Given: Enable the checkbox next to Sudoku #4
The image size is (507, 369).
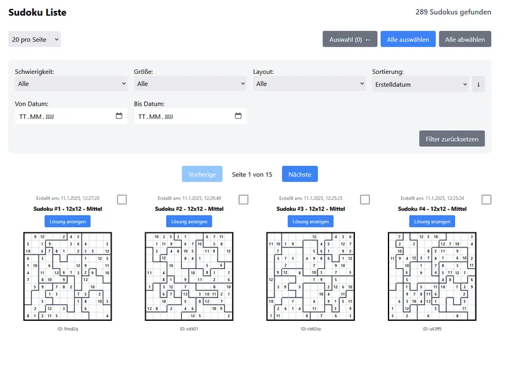Looking at the screenshot, I should pos(486,199).
